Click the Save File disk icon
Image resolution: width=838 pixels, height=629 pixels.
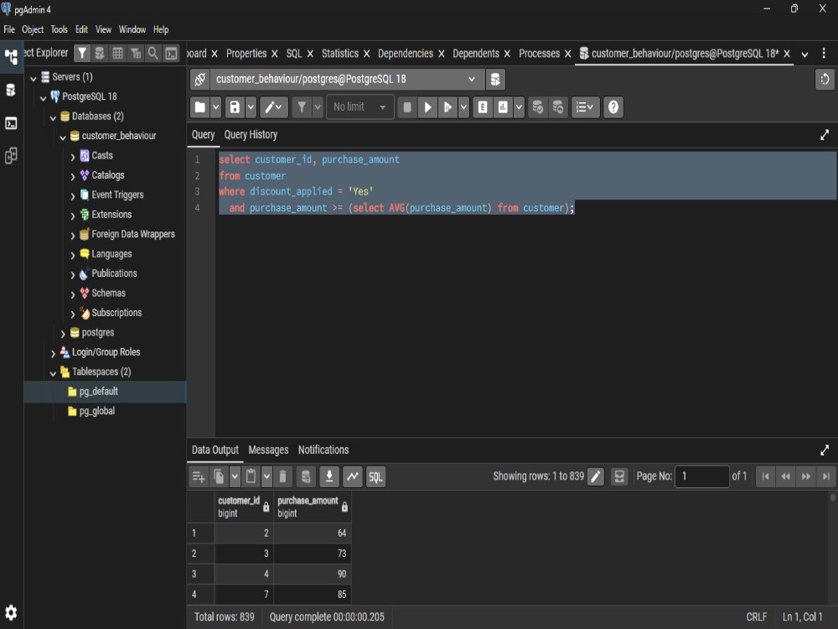point(235,107)
